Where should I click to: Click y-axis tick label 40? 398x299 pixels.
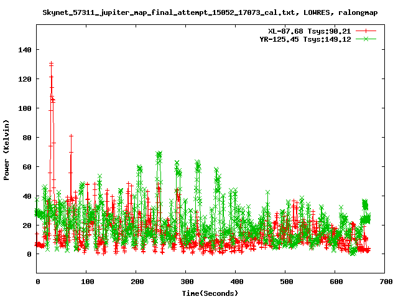pyautogui.click(x=27, y=196)
